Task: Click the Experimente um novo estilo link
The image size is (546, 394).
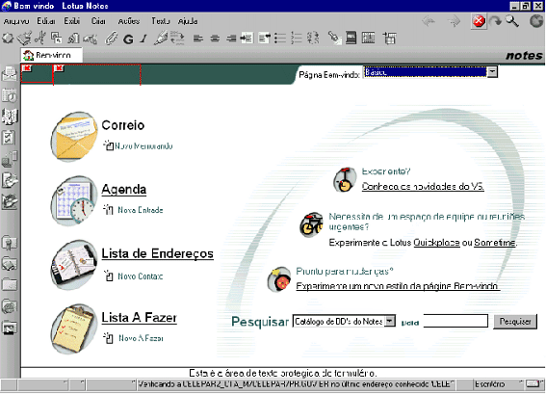Action: pos(398,286)
